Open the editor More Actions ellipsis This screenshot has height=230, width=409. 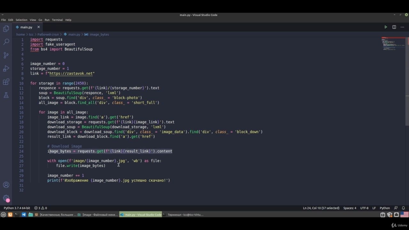402,27
